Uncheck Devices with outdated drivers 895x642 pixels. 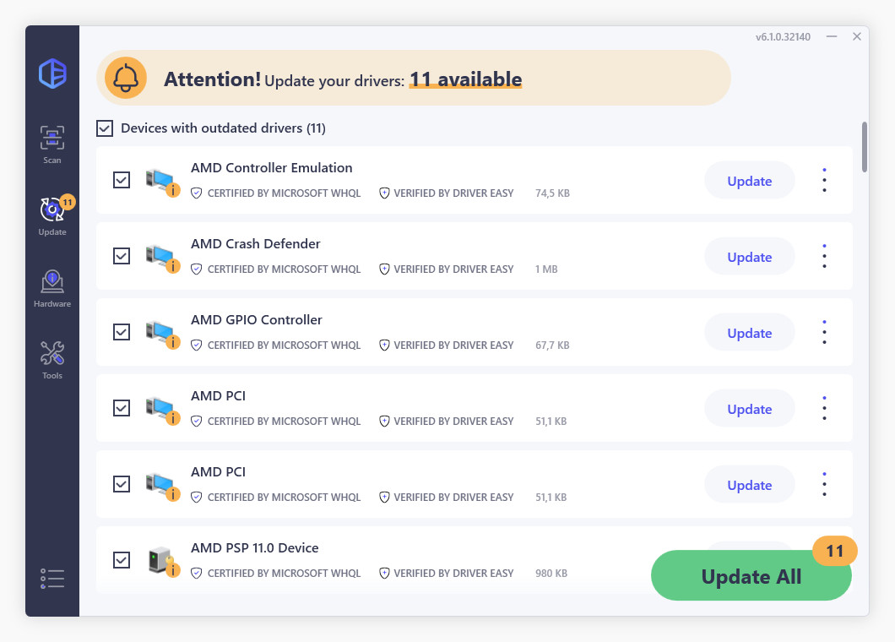pos(105,128)
